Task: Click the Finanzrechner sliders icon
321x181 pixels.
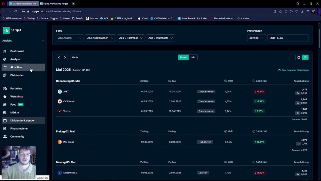Action: point(5,129)
